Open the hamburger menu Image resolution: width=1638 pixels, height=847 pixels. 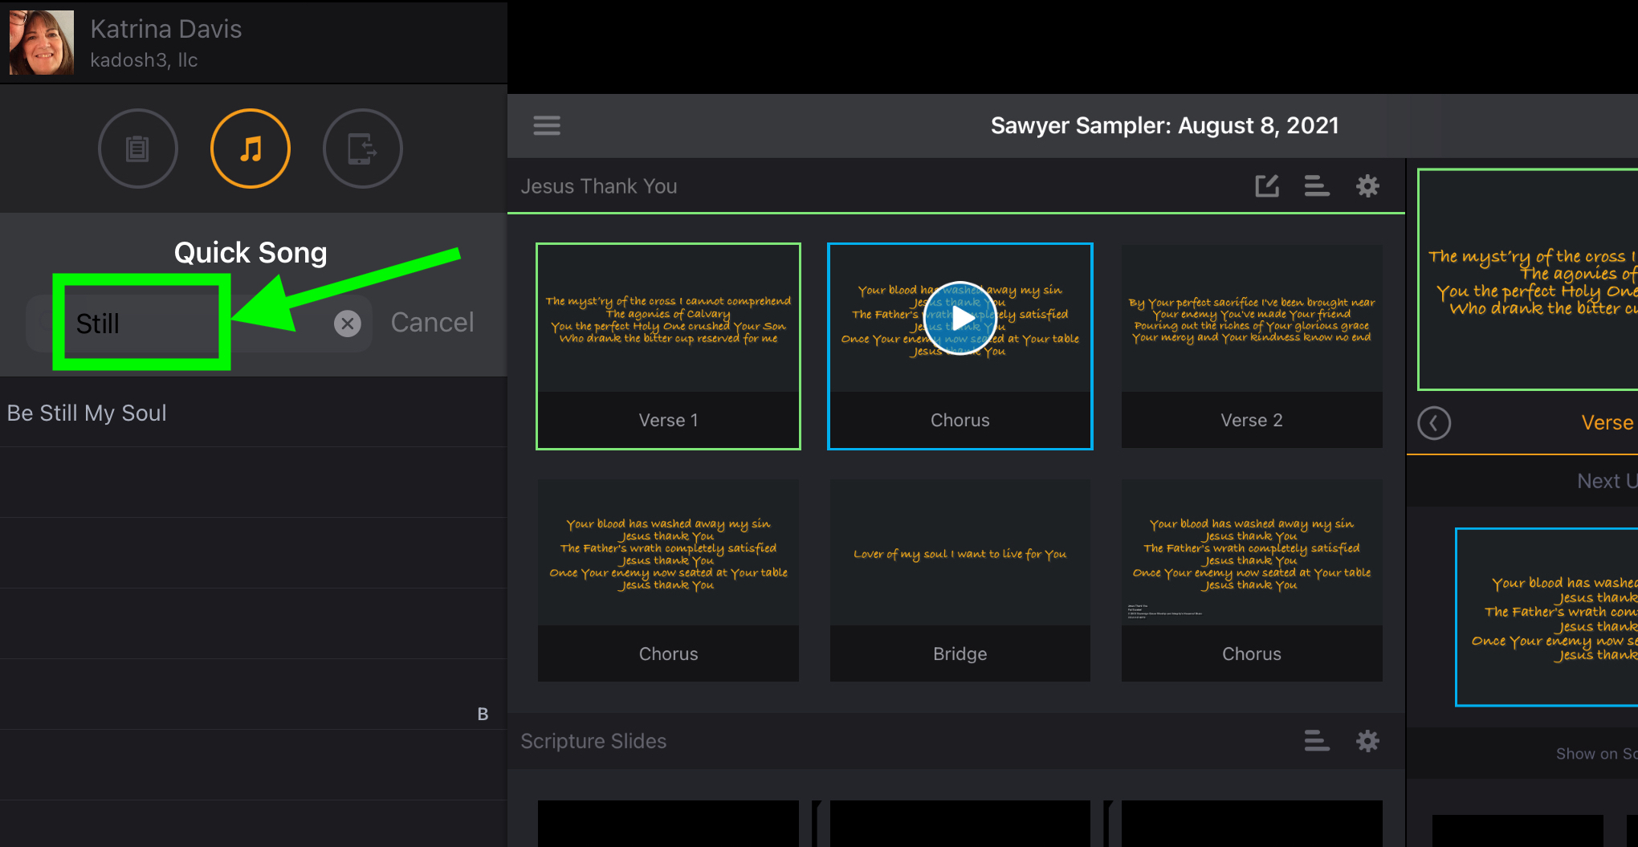[547, 125]
